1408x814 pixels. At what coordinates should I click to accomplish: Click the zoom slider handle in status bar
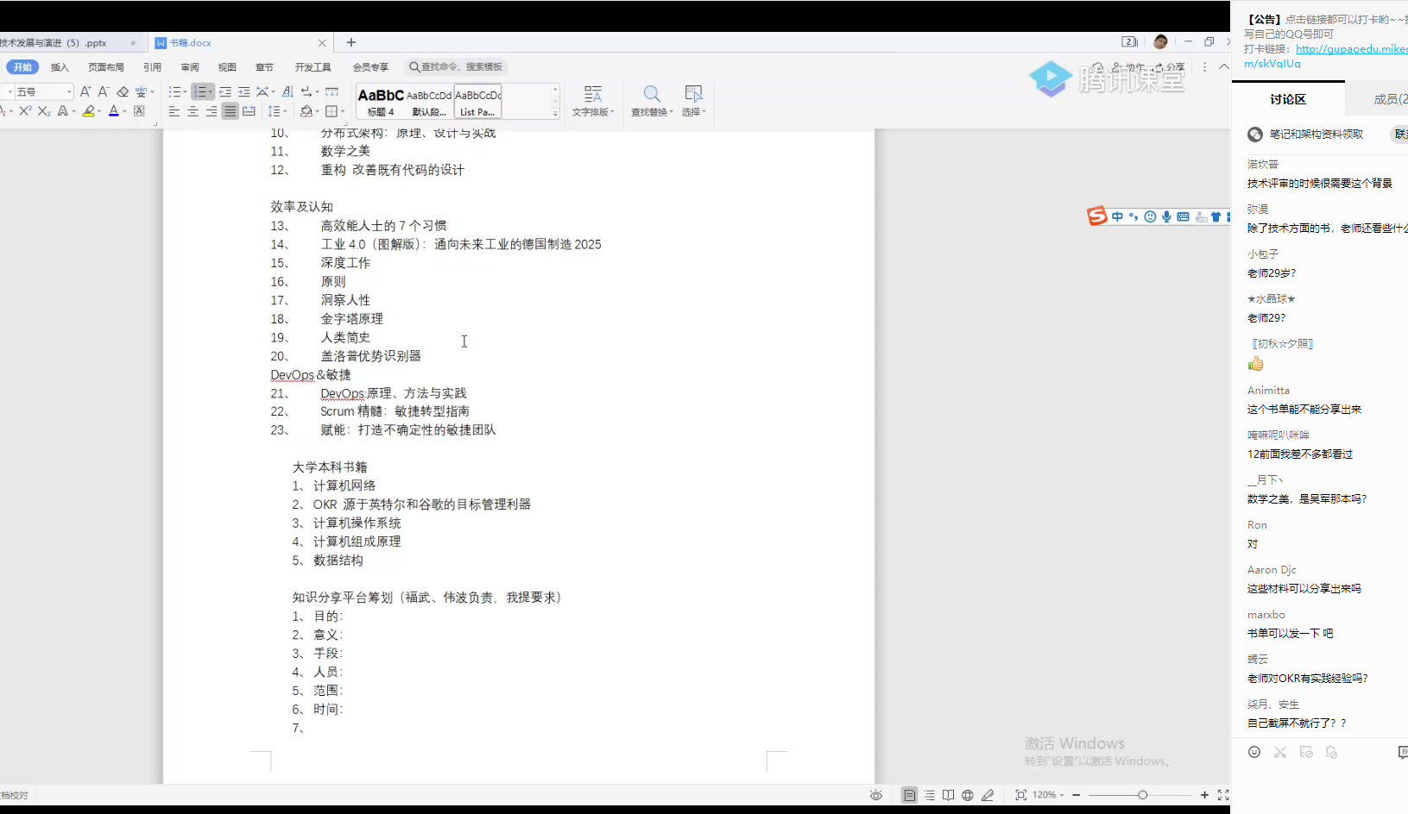click(x=1142, y=795)
